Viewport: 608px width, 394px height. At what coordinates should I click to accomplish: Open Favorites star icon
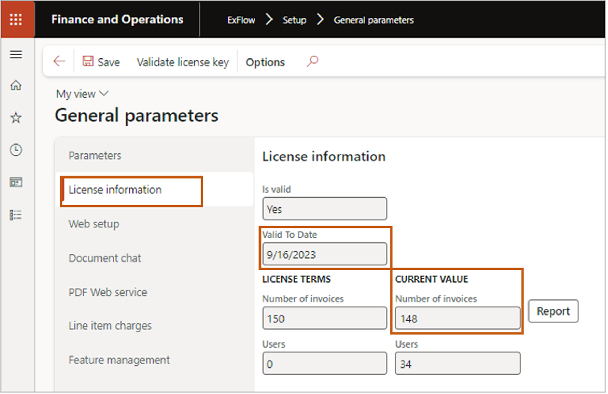click(16, 118)
